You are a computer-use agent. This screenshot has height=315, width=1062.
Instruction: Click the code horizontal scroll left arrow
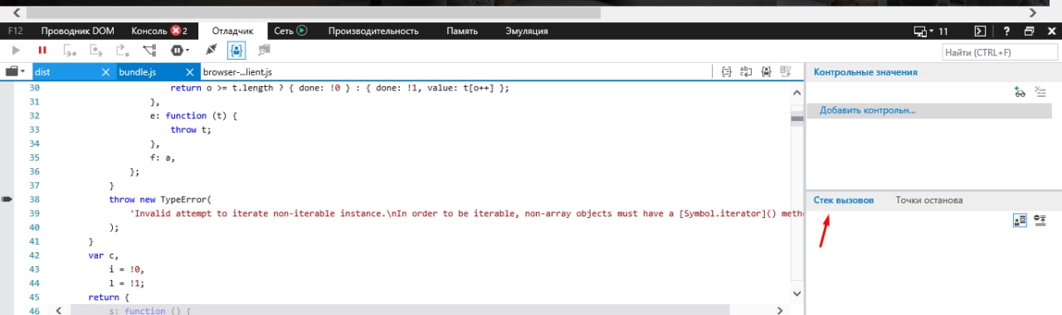[59, 310]
